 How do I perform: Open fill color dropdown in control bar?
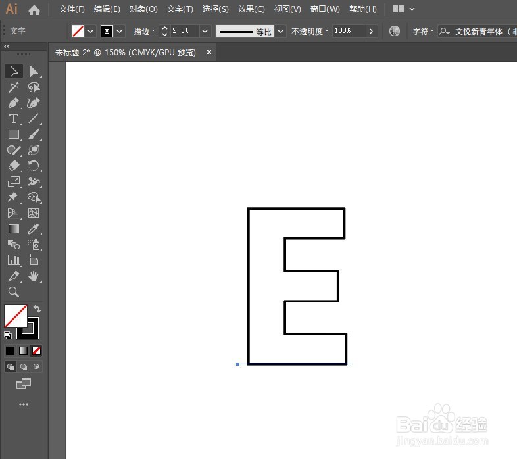(x=90, y=32)
